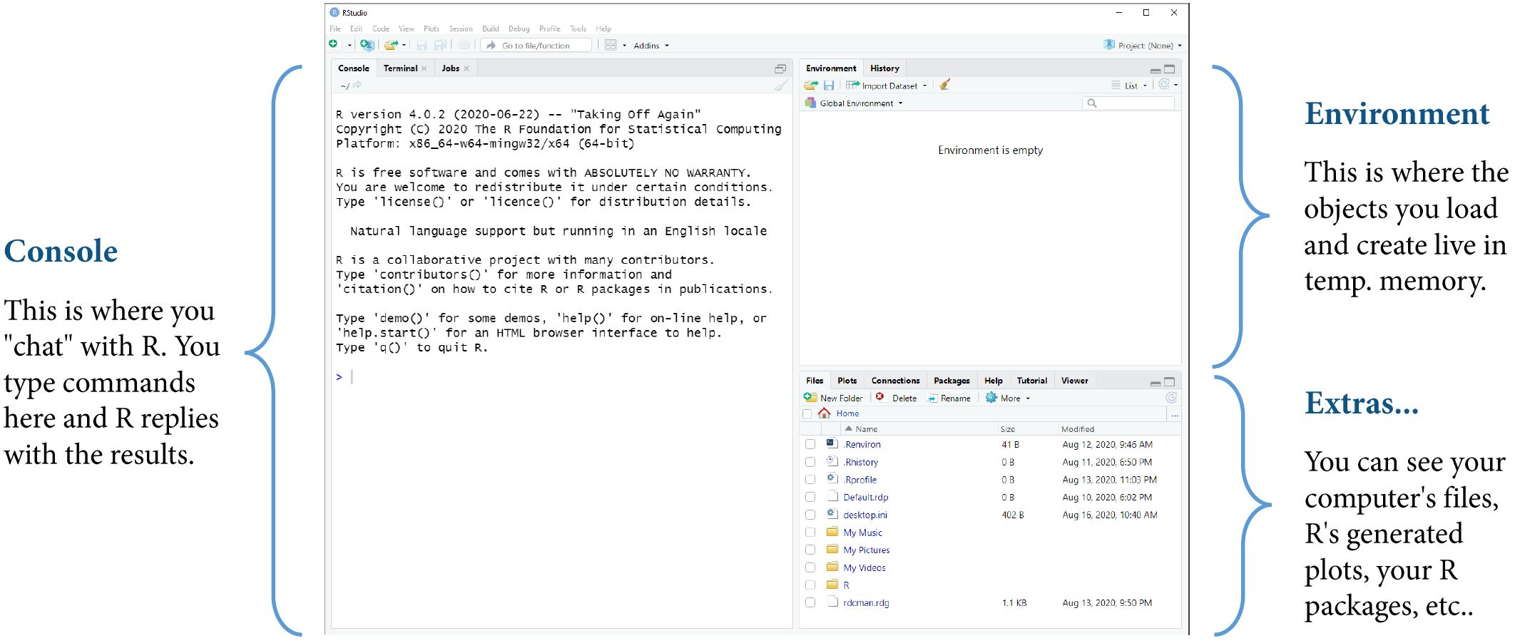
Task: Clear environment objects with the broom icon
Action: (945, 85)
